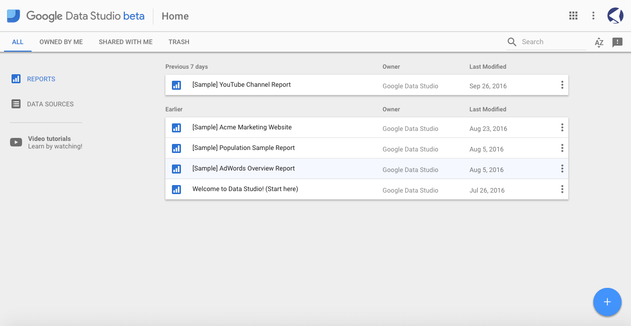Click the report icon beside Welcome to Data Studio

click(x=176, y=190)
